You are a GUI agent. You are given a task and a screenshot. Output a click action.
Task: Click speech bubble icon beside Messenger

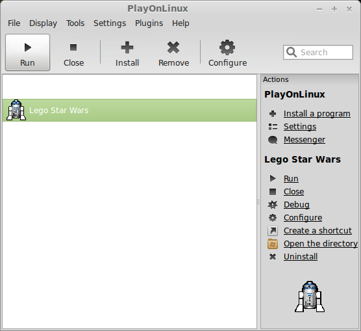(273, 140)
